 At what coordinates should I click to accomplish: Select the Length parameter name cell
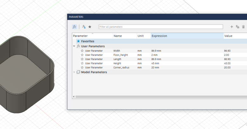(117, 59)
